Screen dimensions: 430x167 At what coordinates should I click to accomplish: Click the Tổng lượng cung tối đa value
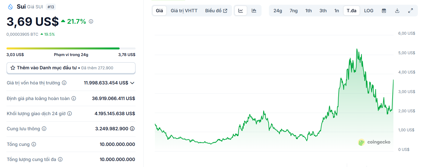(x=117, y=159)
